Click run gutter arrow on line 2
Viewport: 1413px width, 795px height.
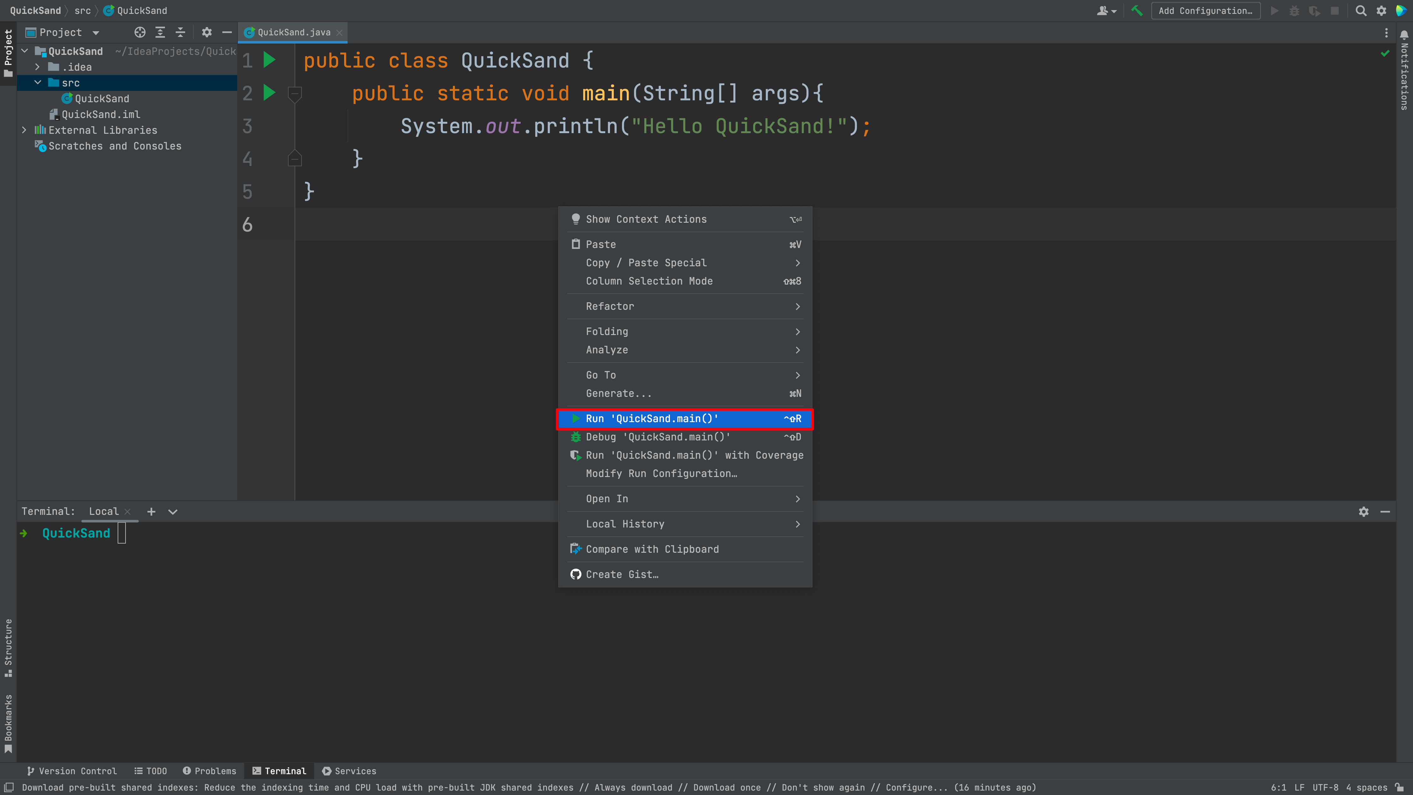point(269,93)
